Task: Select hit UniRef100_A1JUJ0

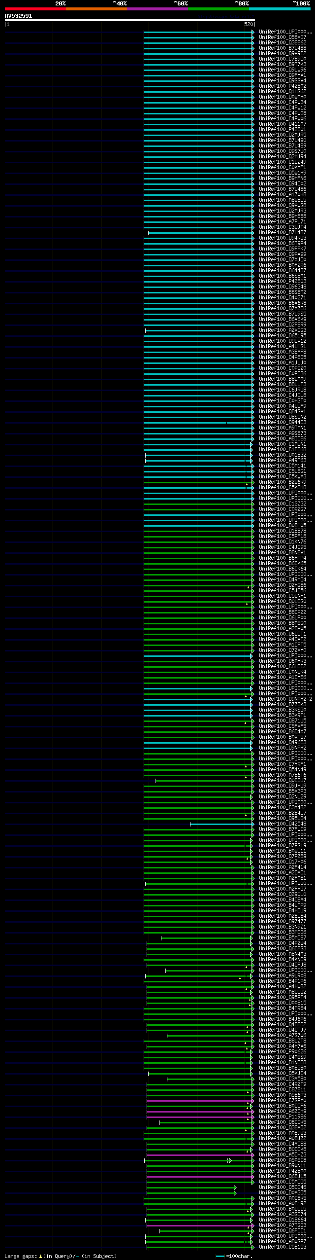Action: (283, 363)
